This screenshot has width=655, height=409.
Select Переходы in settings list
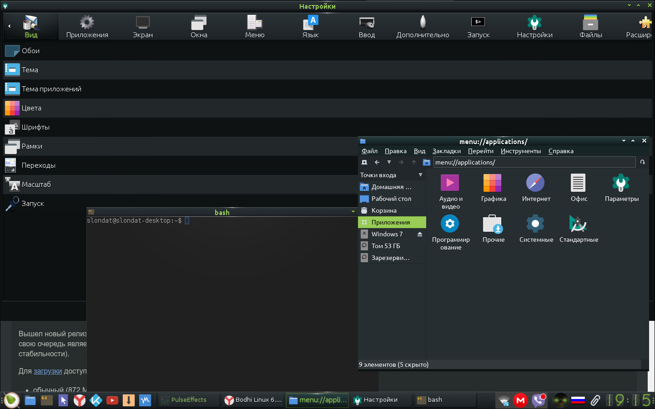pyautogui.click(x=181, y=165)
